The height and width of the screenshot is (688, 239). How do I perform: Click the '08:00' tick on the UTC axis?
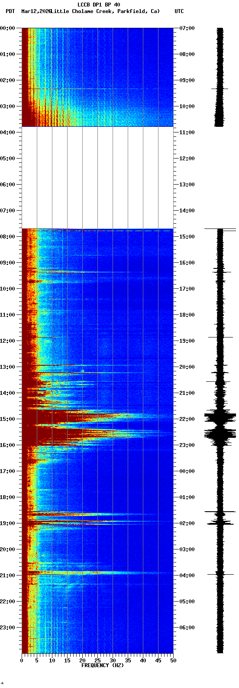coord(187,54)
